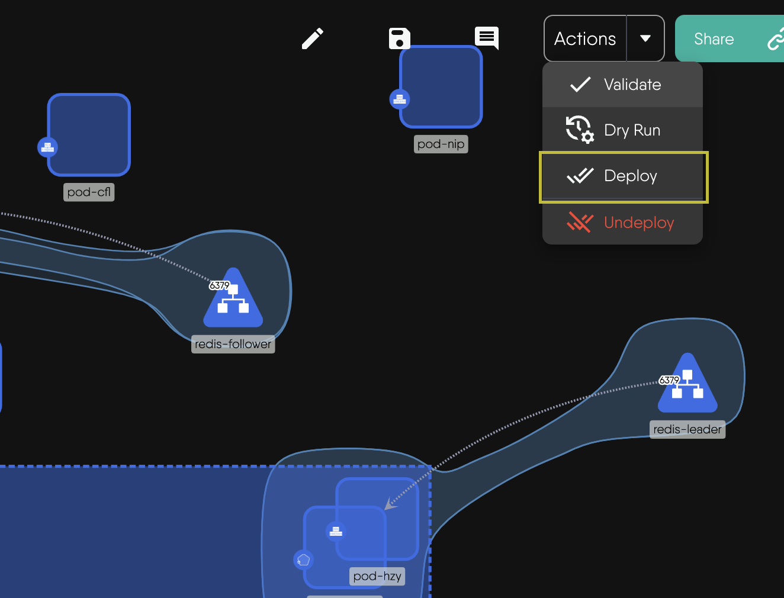Expand the Actions dropdown arrow

tap(645, 38)
